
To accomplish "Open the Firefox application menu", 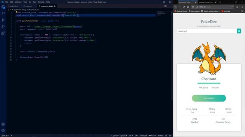I will click(x=242, y=7).
